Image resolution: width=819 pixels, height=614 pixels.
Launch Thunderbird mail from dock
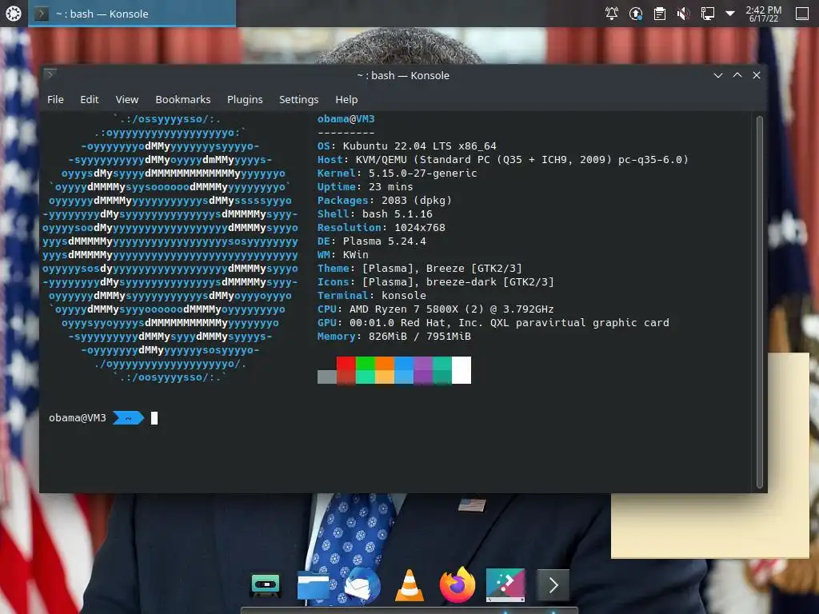tap(362, 585)
